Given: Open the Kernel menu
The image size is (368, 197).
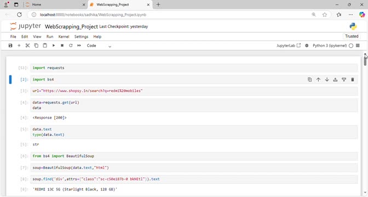Looking at the screenshot, I should [x=64, y=37].
